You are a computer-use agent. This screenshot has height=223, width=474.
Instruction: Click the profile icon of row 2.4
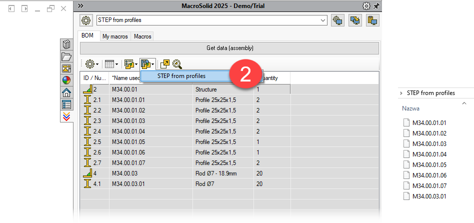coord(87,131)
